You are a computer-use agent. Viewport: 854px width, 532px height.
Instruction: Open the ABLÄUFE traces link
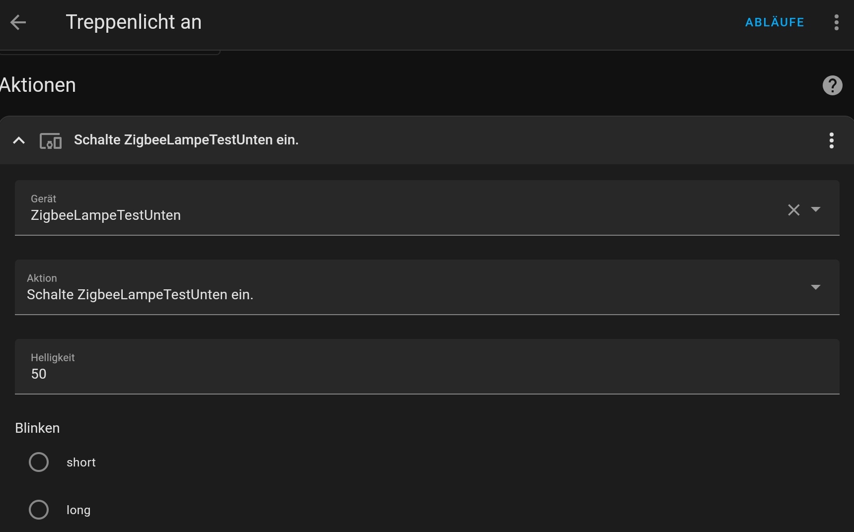coord(774,22)
